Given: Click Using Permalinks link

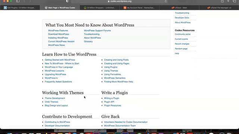Looking at the screenshot, I should click(x=112, y=74).
